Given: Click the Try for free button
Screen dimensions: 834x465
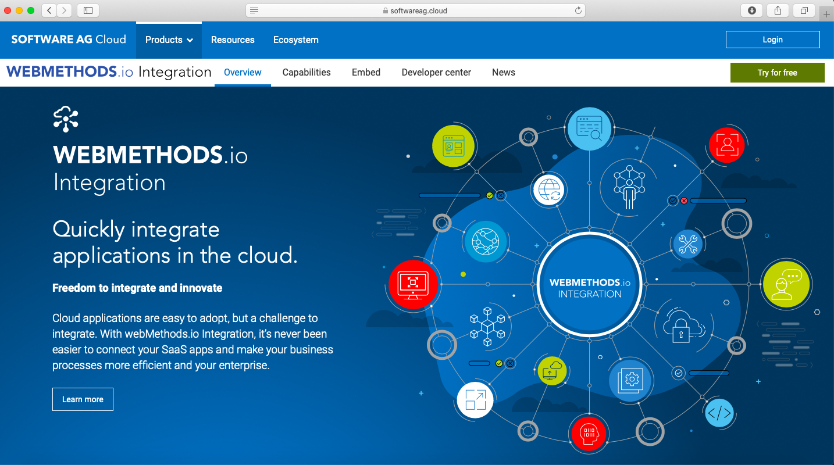Looking at the screenshot, I should (777, 73).
